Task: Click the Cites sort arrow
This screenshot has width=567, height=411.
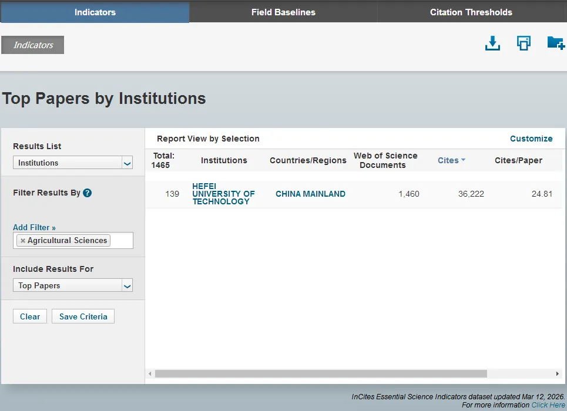Action: pos(463,160)
